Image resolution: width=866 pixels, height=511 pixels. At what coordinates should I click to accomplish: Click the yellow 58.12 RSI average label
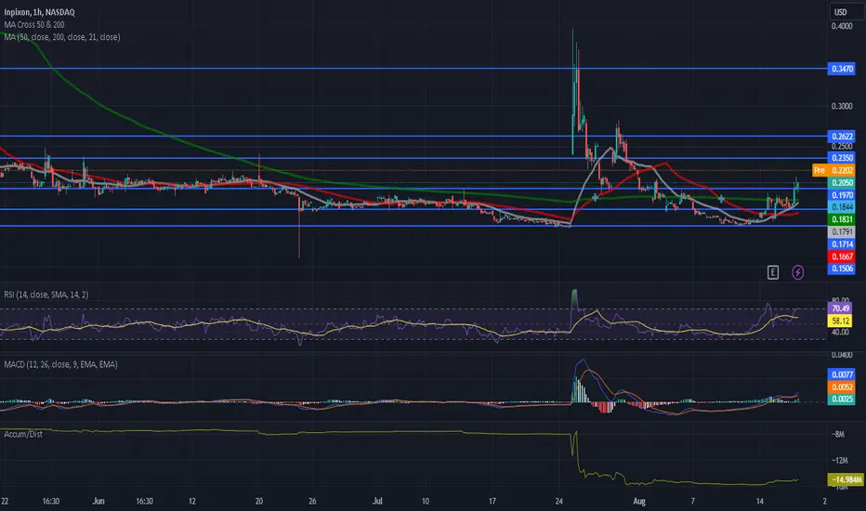(840, 321)
